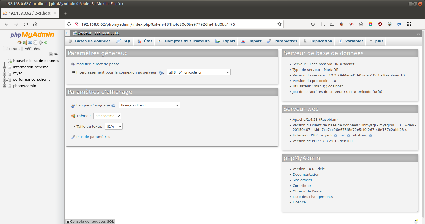Screen dimensions: 425x224
Task: Open the État tab
Action: (x=145, y=41)
